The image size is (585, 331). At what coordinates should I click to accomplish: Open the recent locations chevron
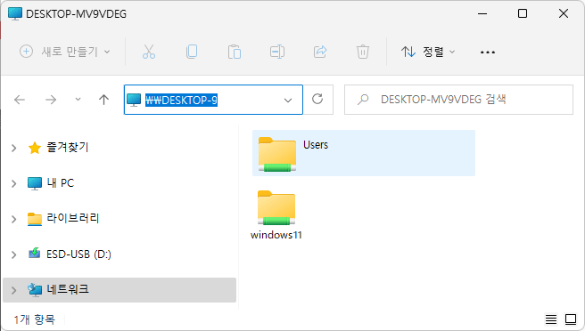[78, 100]
